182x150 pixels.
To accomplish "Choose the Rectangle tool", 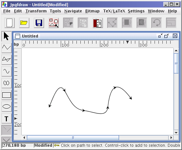I will [x=7, y=95].
